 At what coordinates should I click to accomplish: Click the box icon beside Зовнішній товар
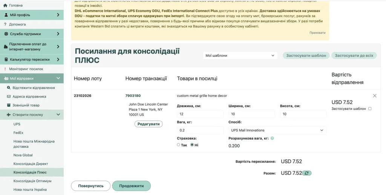[x=9, y=105]
